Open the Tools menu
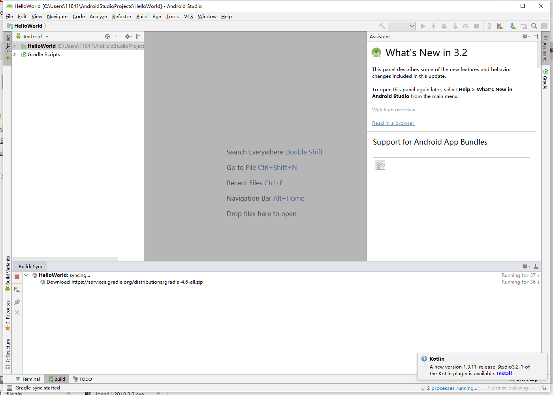The height and width of the screenshot is (395, 553). coord(172,17)
